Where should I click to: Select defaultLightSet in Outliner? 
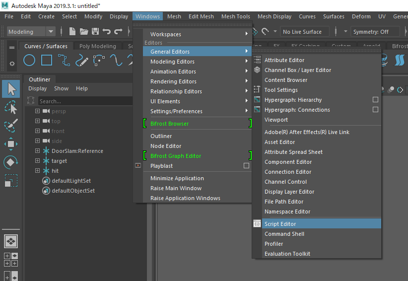tap(71, 181)
